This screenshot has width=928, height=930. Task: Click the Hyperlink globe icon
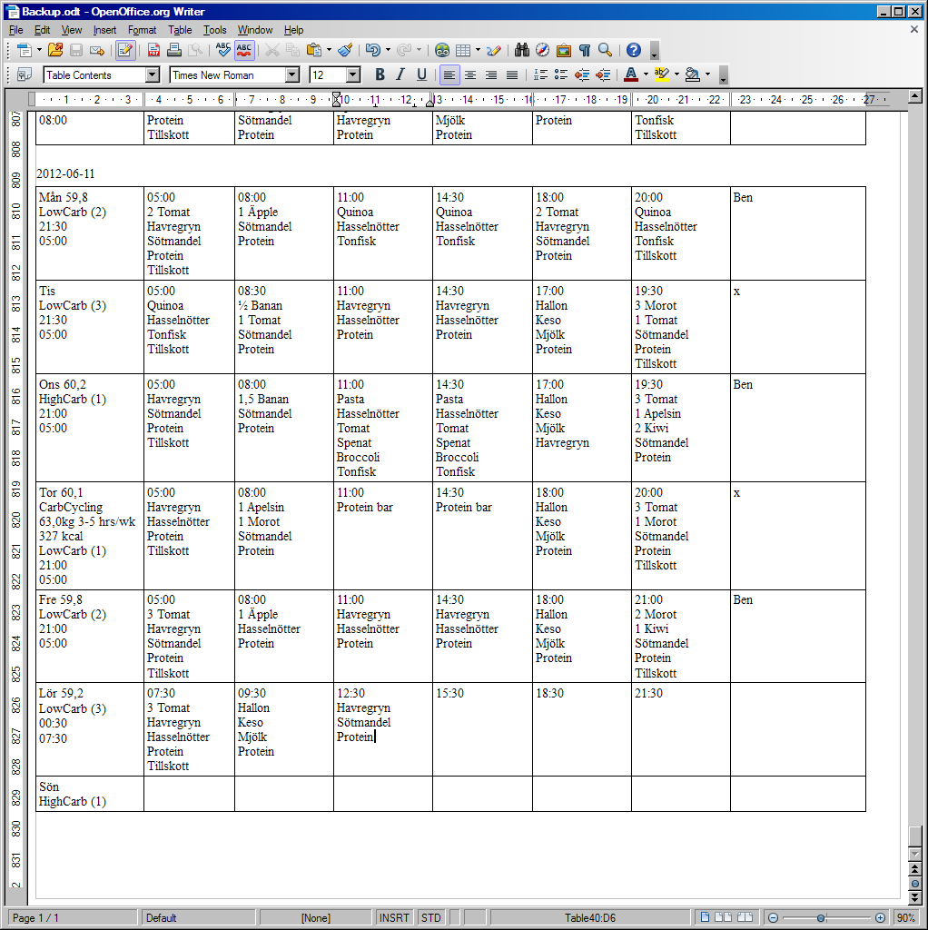coord(442,50)
